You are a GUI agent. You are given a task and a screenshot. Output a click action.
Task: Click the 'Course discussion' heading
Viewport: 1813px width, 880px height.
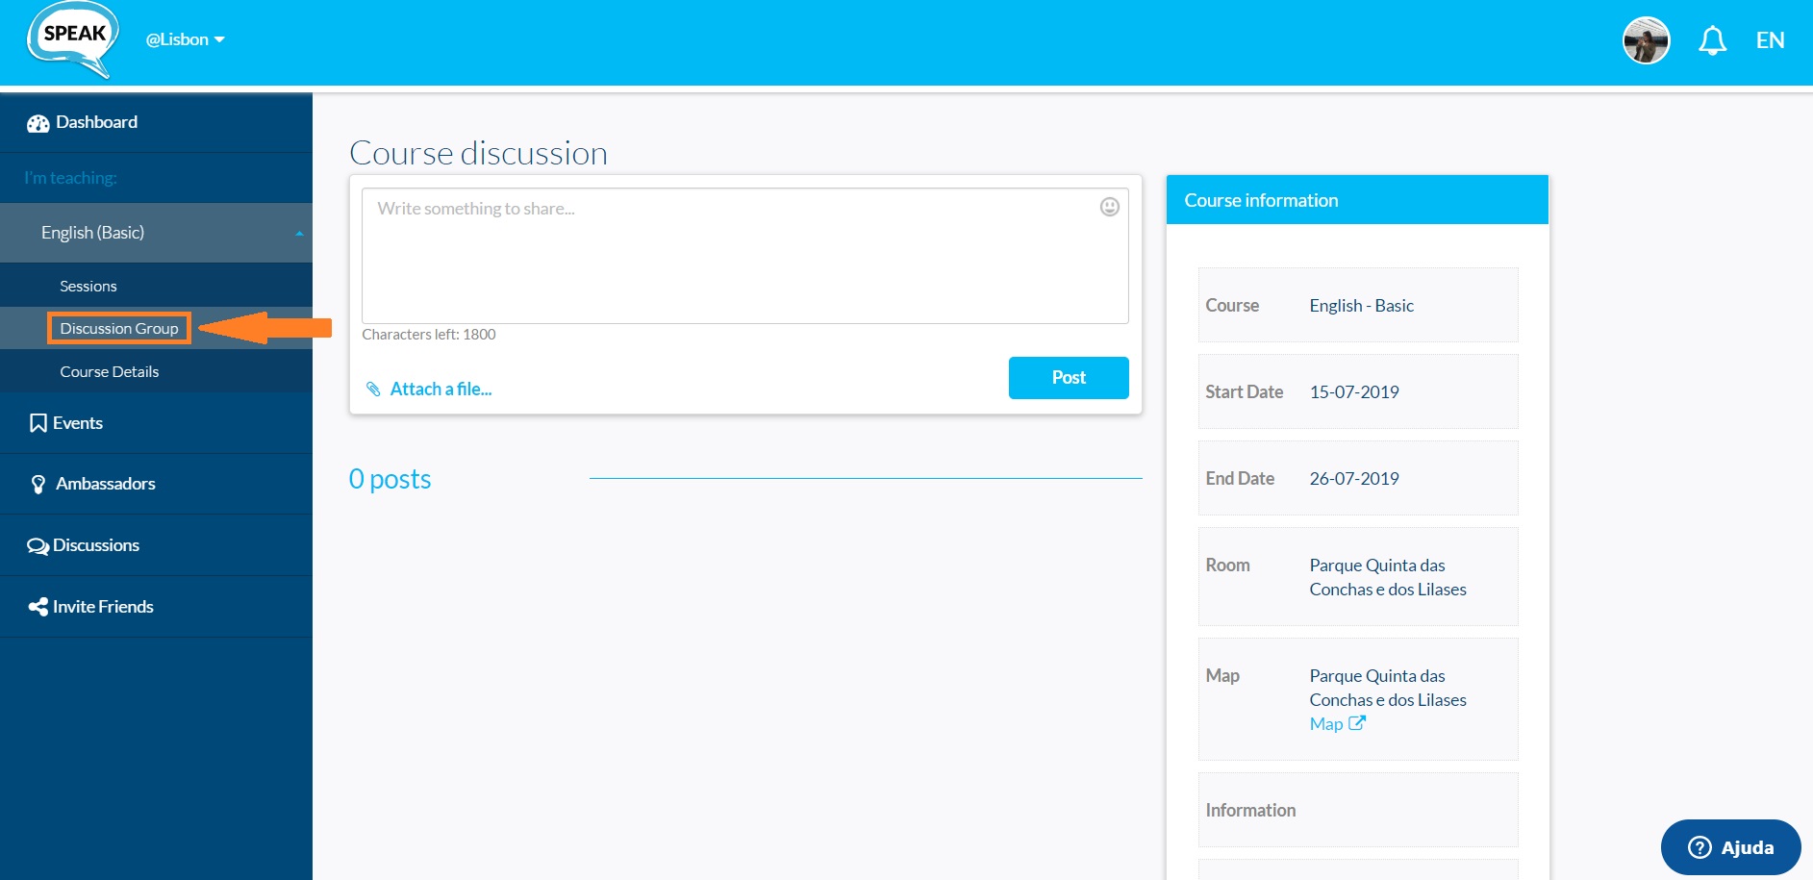pyautogui.click(x=478, y=153)
